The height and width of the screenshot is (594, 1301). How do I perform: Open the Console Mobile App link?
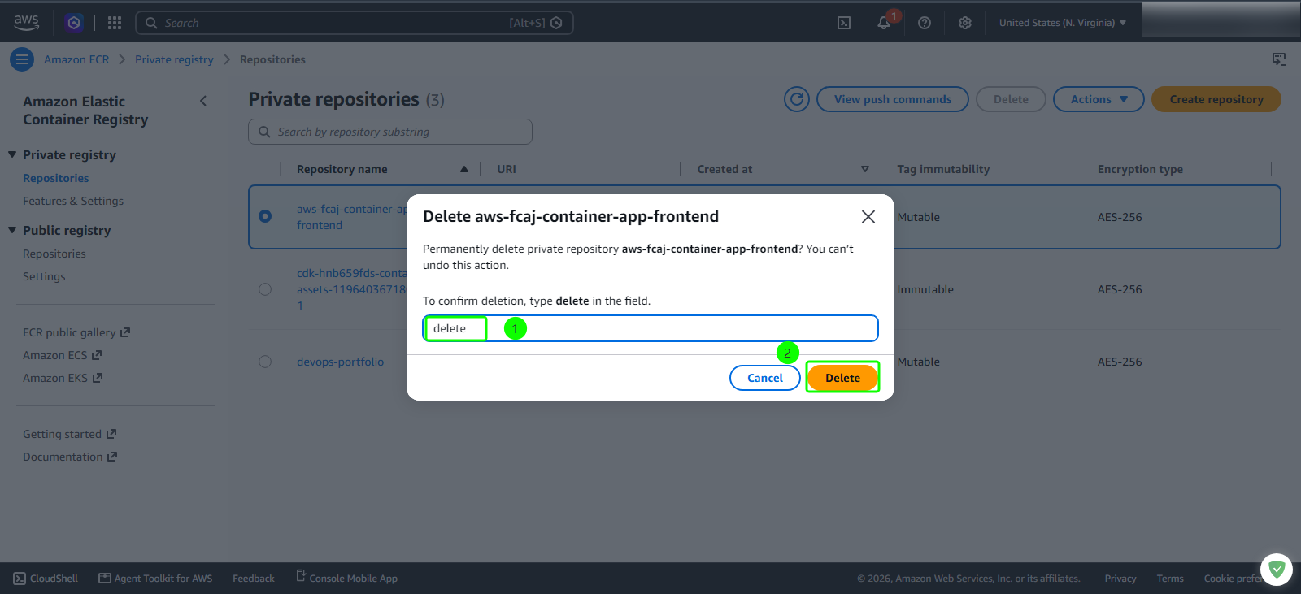tap(346, 578)
